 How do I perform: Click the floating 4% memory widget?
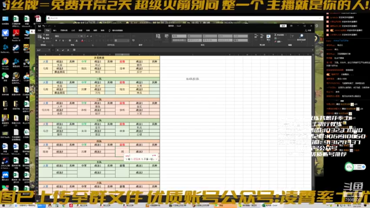(355, 167)
